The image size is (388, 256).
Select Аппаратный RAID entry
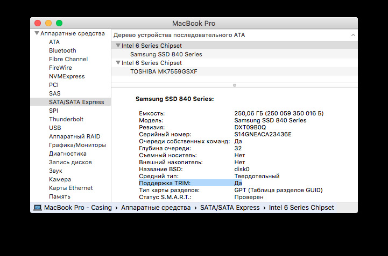[74, 136]
